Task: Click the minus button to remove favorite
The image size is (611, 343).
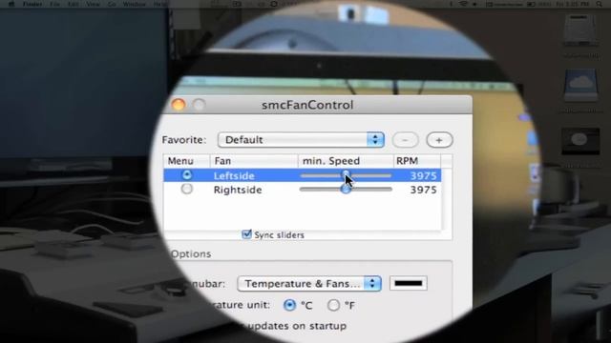Action: click(405, 140)
